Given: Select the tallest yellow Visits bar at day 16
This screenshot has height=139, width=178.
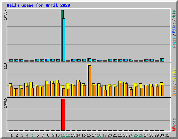Looking at the screenshot, I should (x=88, y=80).
